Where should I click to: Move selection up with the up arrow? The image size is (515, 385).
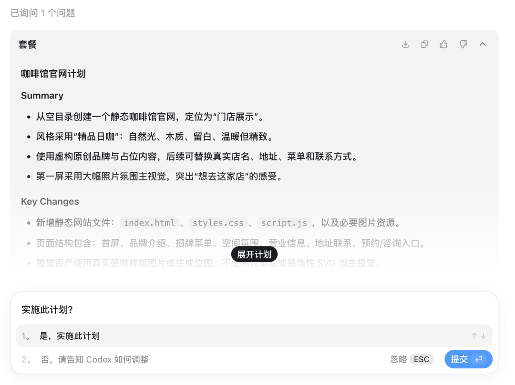coord(474,336)
